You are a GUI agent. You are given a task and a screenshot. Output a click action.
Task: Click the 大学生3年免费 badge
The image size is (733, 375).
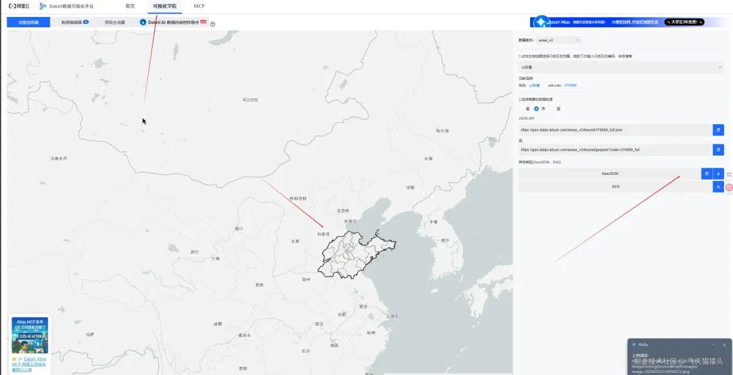[684, 22]
